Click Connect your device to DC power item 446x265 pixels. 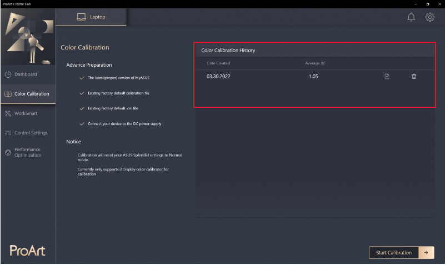[x=124, y=124]
